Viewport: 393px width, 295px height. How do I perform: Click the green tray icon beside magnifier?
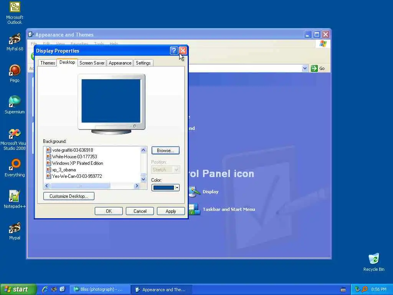357,289
